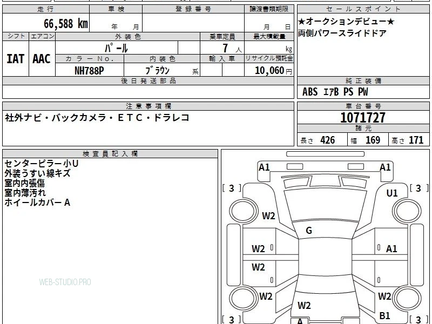Viewport: 432px width, 324px height.
Task: Select the 7 人 seating capacity value
Action: [232, 48]
